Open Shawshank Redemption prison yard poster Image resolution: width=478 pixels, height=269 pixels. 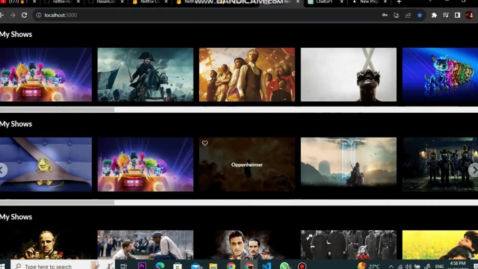(145, 245)
